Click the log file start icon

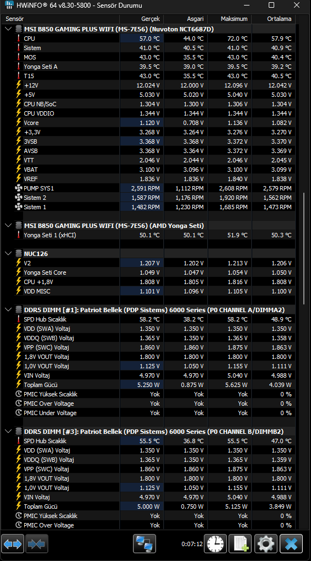(240, 544)
